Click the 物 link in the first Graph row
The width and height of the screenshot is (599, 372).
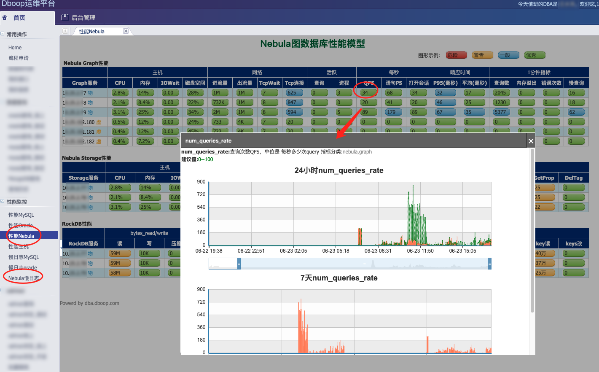coord(90,93)
